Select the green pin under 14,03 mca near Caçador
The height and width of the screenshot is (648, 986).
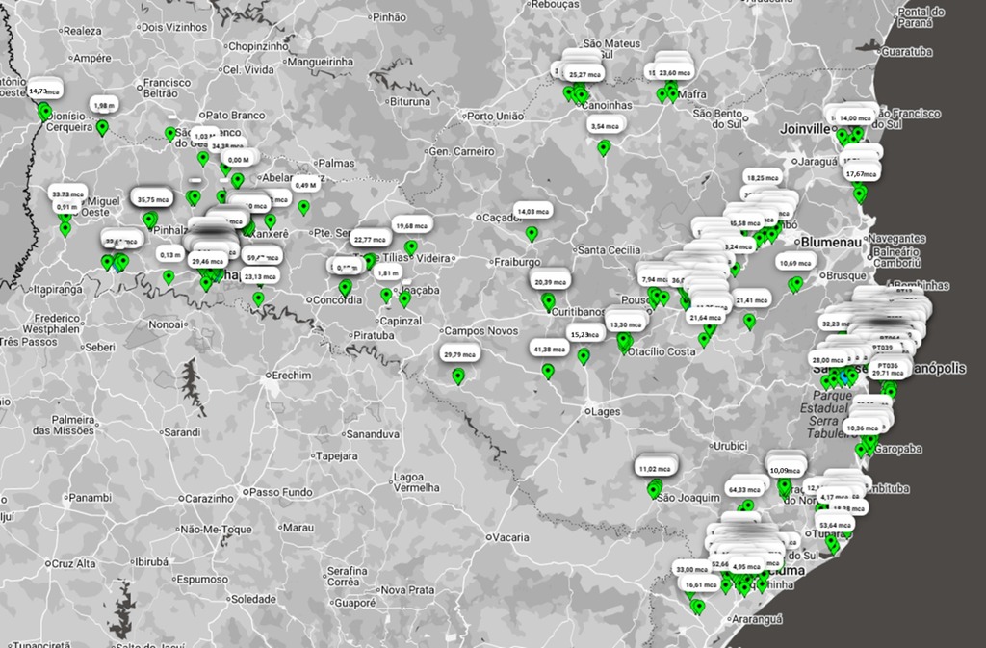(532, 233)
